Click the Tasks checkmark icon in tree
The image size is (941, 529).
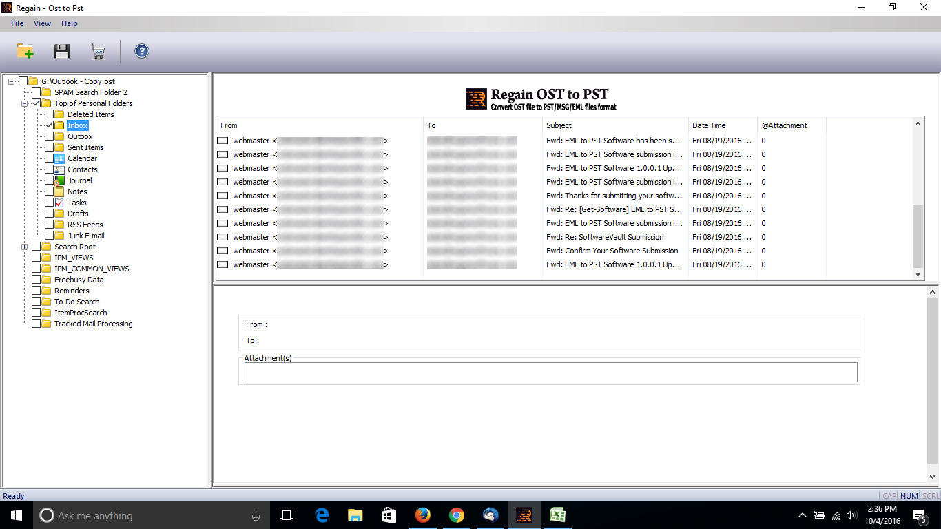point(59,203)
